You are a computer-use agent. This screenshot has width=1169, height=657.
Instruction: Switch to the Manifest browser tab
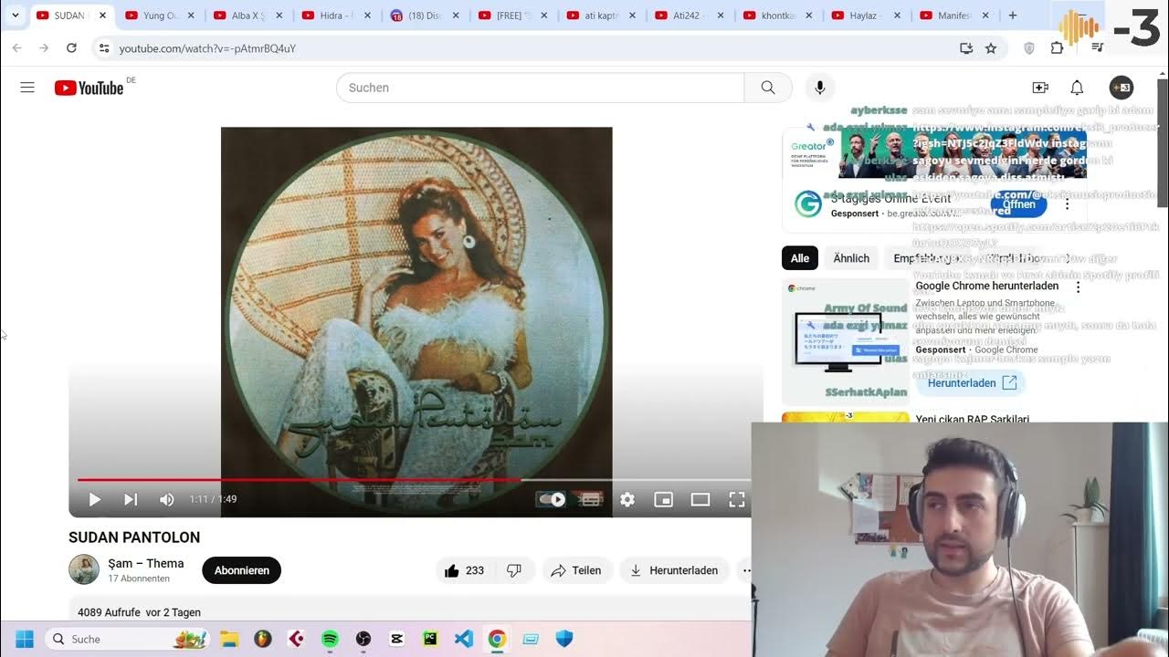coord(956,16)
